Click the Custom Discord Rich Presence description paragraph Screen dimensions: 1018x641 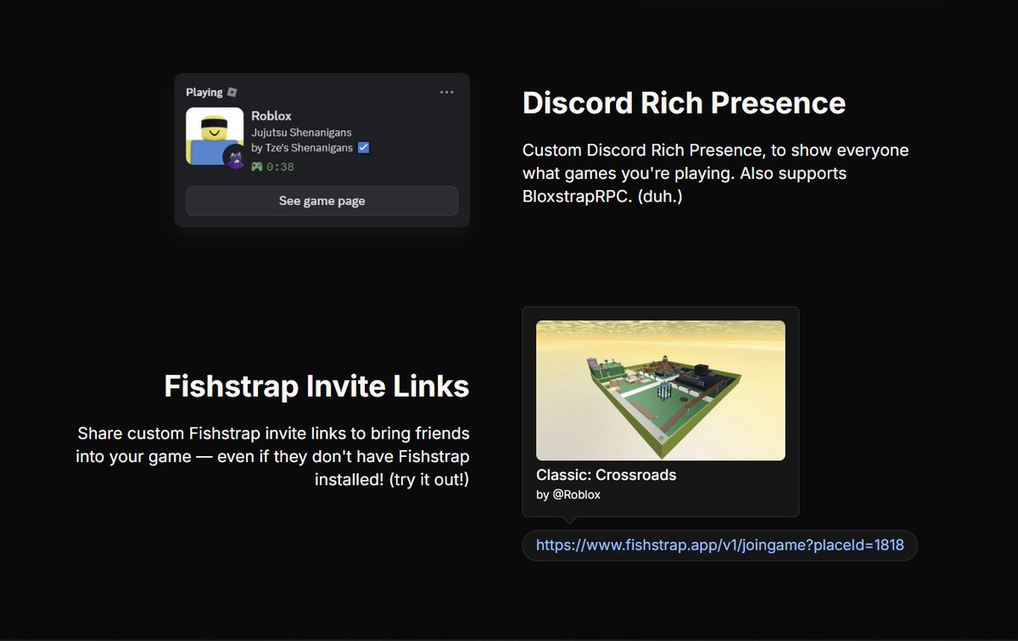click(x=715, y=173)
